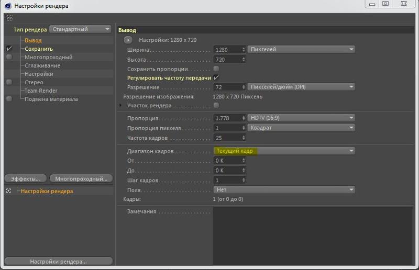Select Сглаживание in the settings list

point(42,65)
